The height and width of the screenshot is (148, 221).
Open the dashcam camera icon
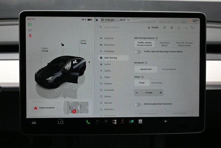coord(106,122)
